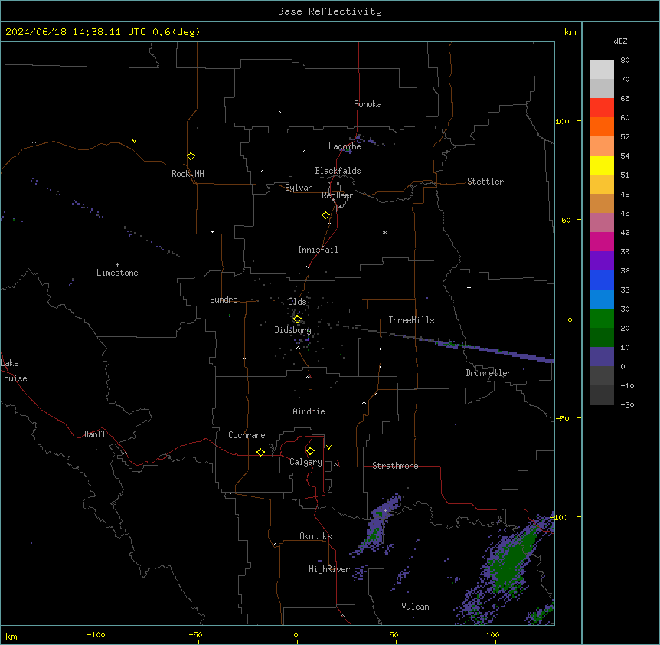This screenshot has height=645, width=660.
Task: Click the 57 value in the dBZ legend
Action: 625,136
